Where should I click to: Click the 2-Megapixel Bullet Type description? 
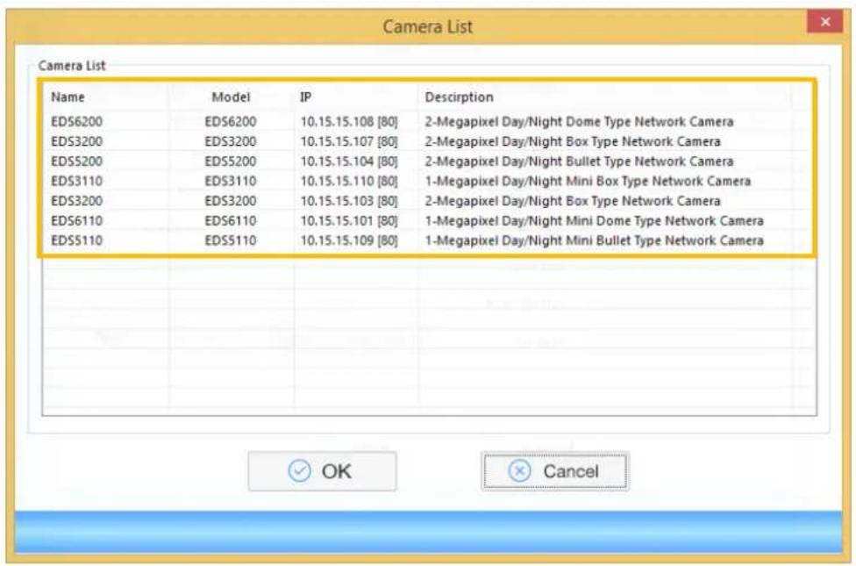pyautogui.click(x=579, y=161)
